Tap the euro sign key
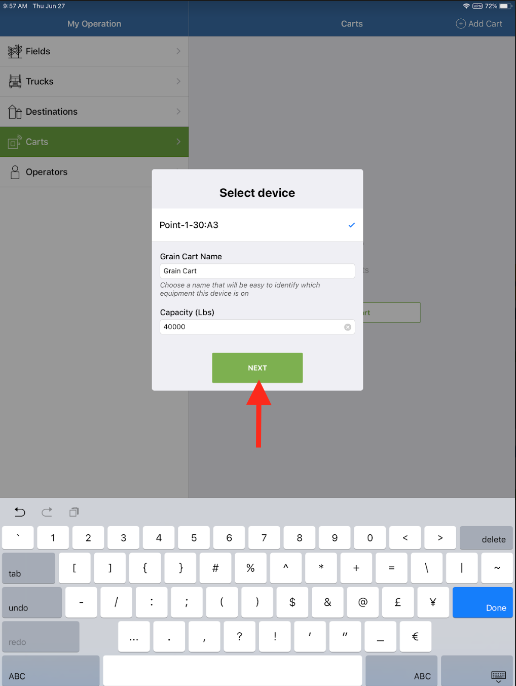Viewport: 516px width, 686px height. click(x=416, y=637)
